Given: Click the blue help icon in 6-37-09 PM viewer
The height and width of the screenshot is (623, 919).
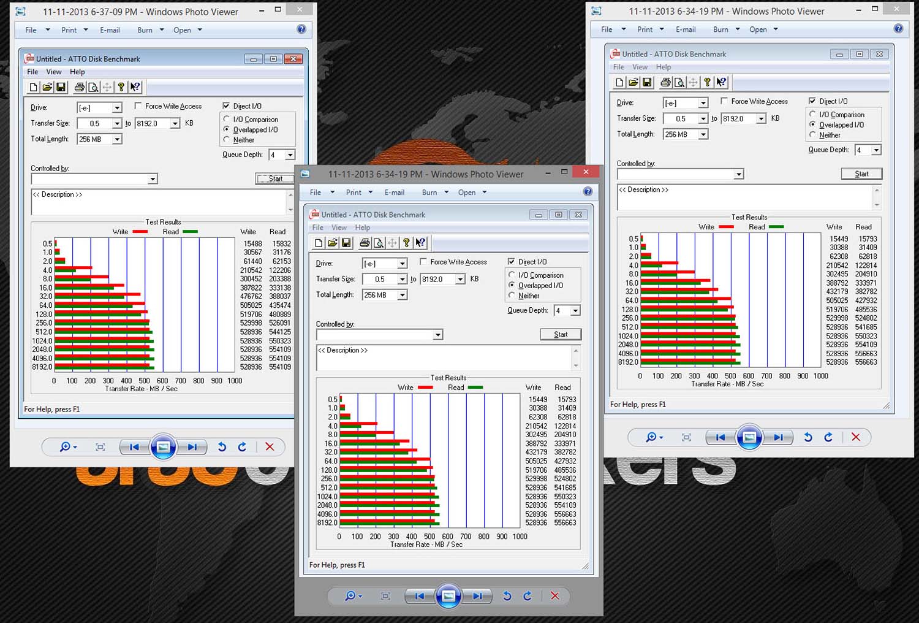Looking at the screenshot, I should (301, 29).
